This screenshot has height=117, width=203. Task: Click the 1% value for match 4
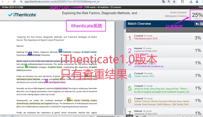[x=198, y=76]
